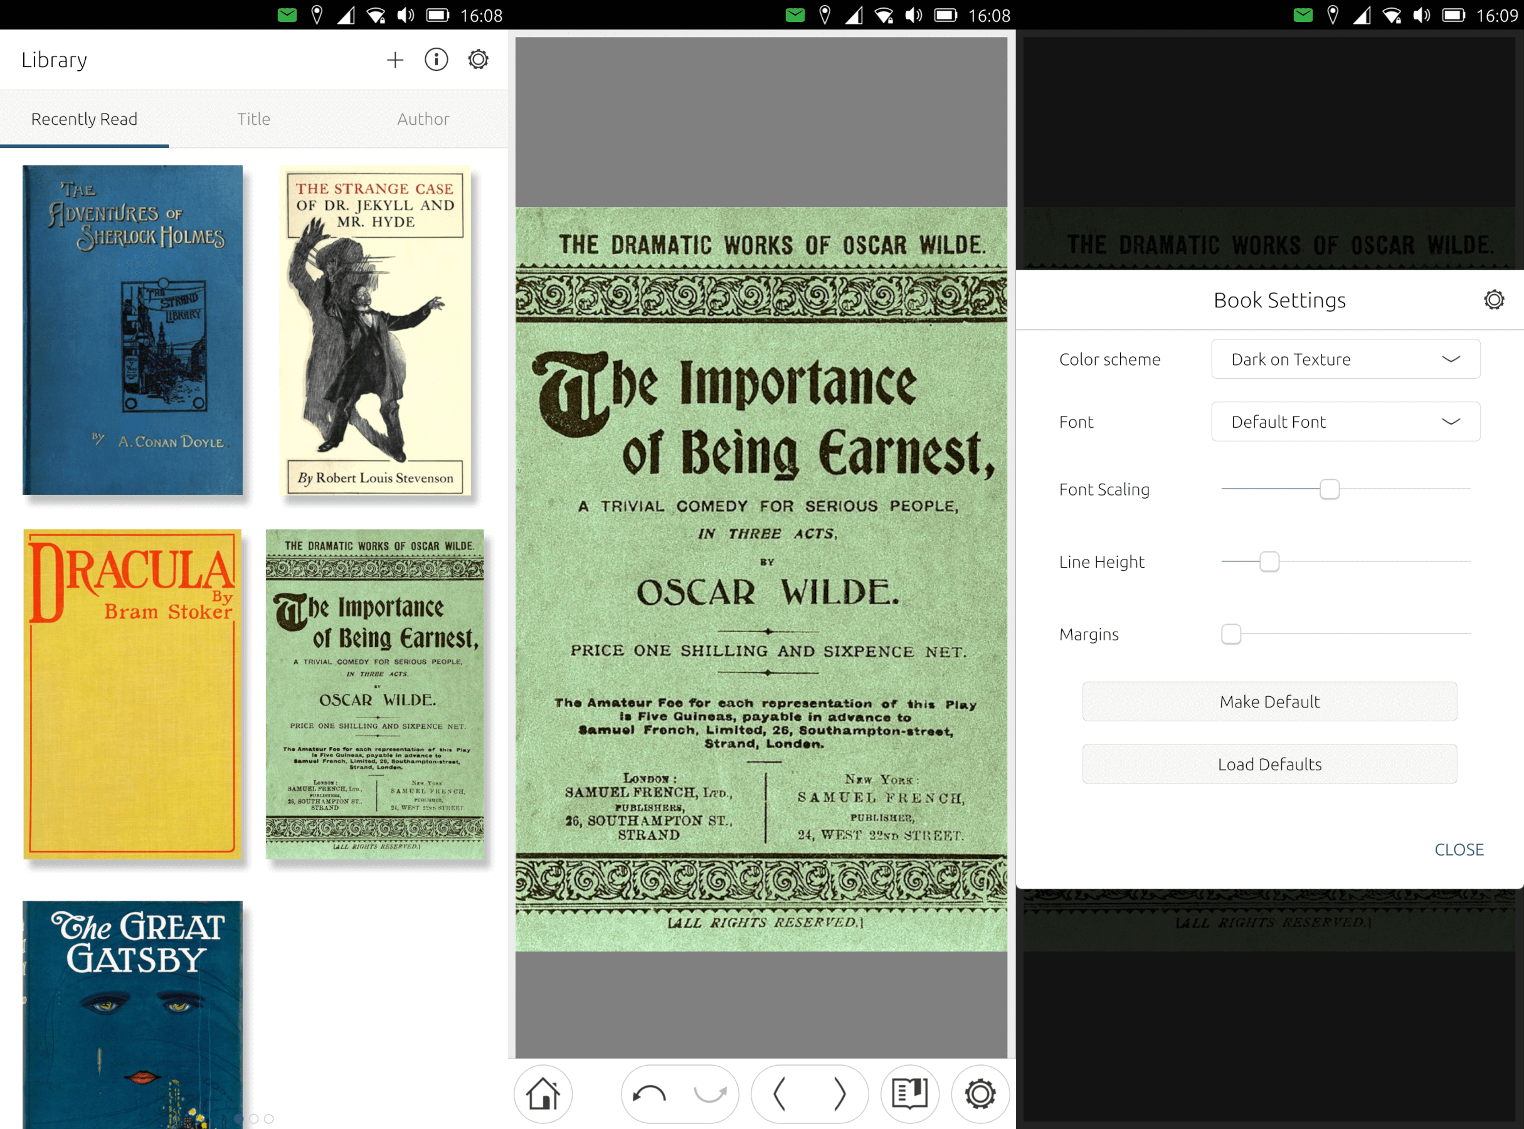Switch to the Author tab
This screenshot has width=1524, height=1129.
(423, 119)
